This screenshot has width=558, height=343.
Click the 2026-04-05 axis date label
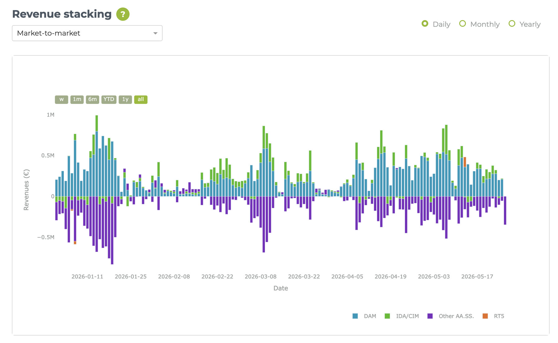click(347, 276)
